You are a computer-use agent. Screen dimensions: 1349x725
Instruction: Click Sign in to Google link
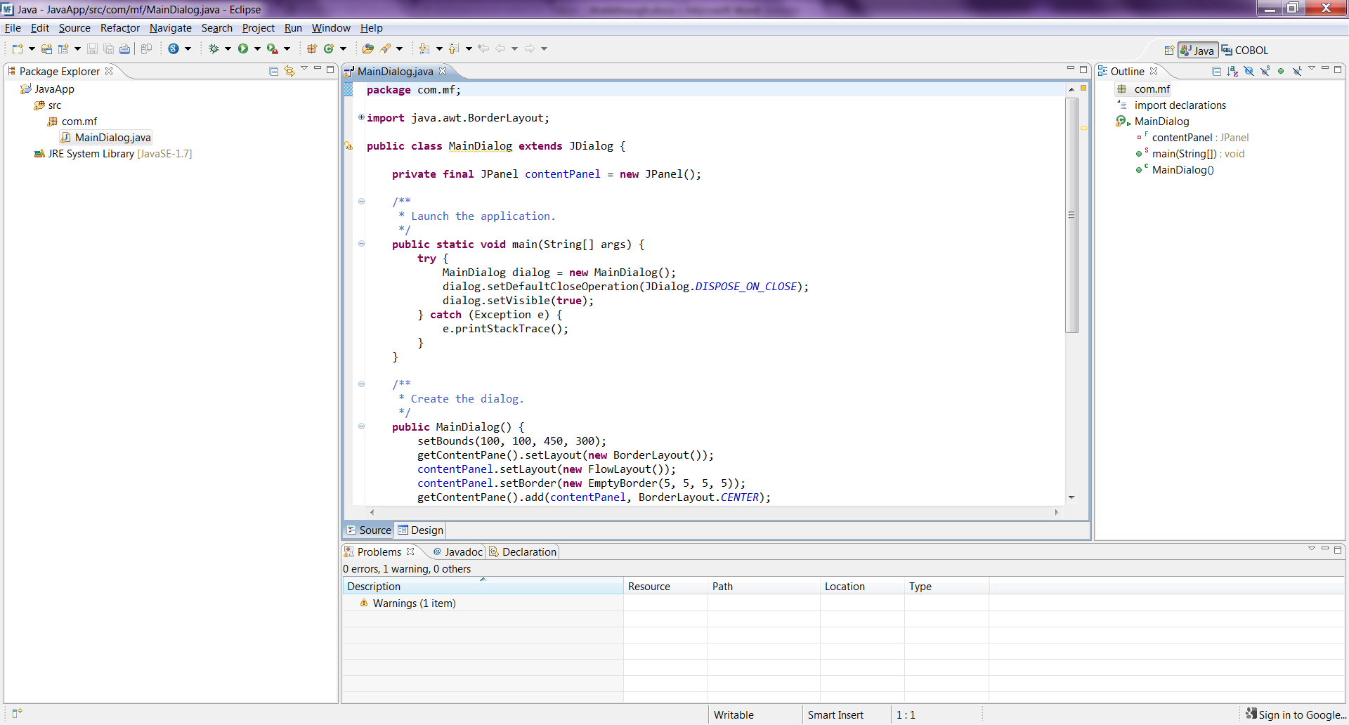(1301, 715)
